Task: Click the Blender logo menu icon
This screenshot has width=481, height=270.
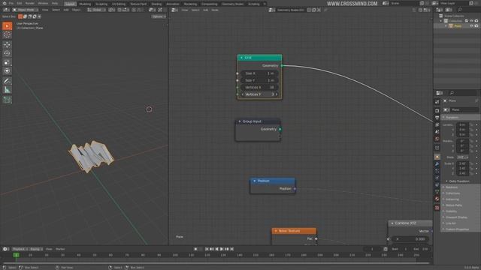Action: click(5, 3)
